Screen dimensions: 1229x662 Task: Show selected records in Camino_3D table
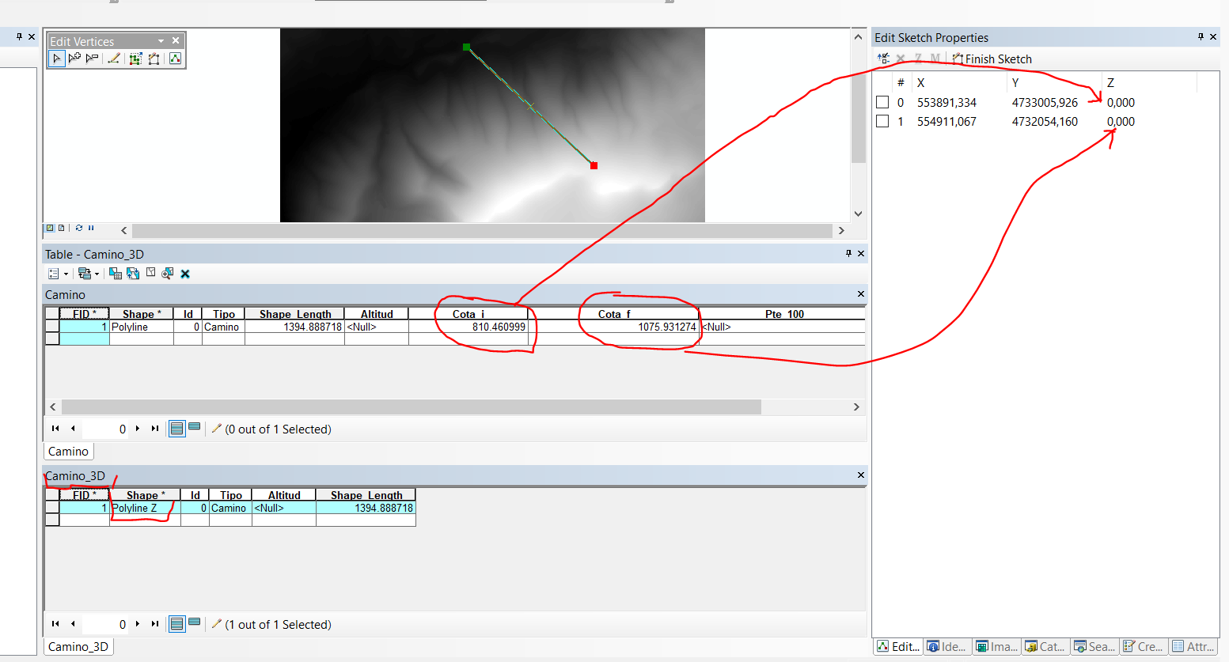click(x=195, y=623)
